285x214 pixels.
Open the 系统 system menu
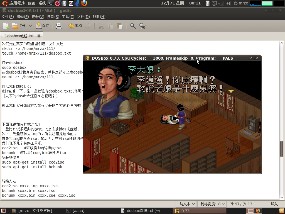42,3
